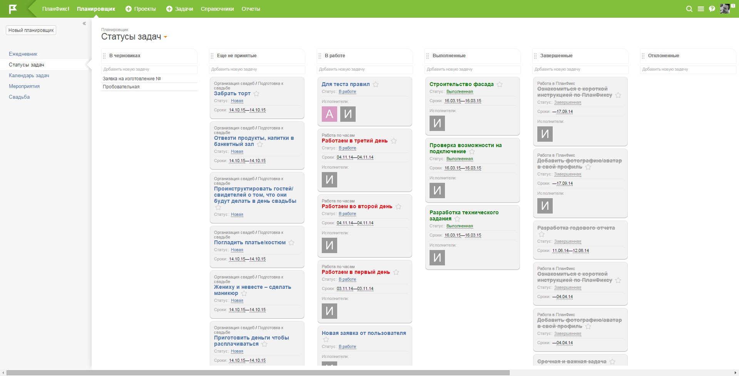Click the plus icon next to Проекты
739x376 pixels.
pyautogui.click(x=129, y=9)
